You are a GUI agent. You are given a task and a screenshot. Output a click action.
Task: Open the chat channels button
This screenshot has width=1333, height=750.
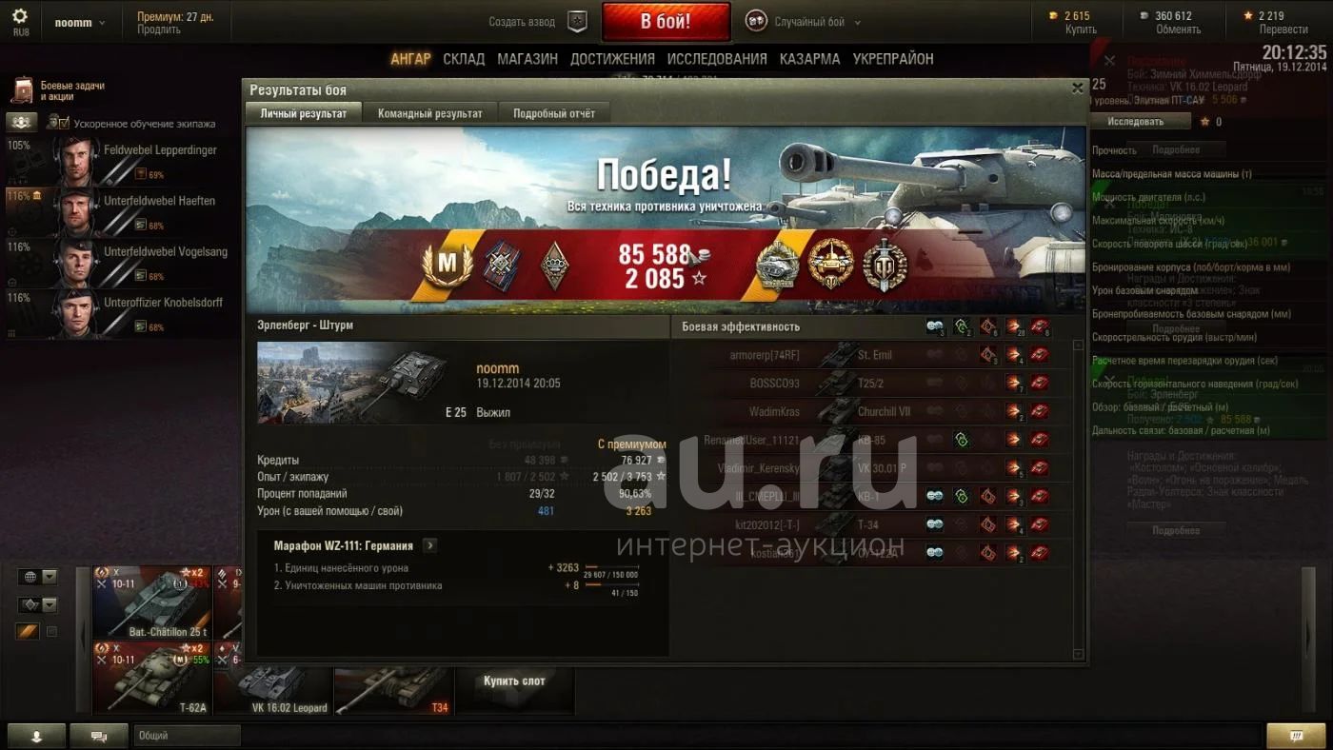pos(98,736)
